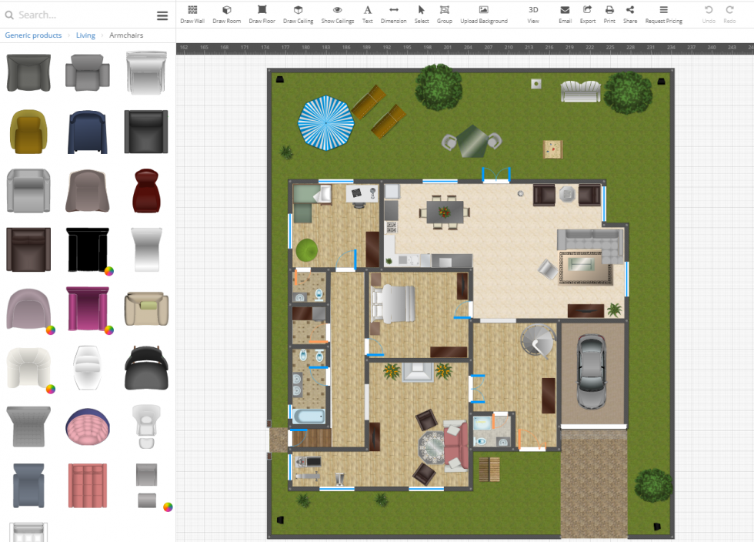Click the Export icon
Image resolution: width=754 pixels, height=542 pixels.
(587, 14)
